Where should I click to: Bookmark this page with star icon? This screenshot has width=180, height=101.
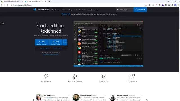(x=149, y=5)
